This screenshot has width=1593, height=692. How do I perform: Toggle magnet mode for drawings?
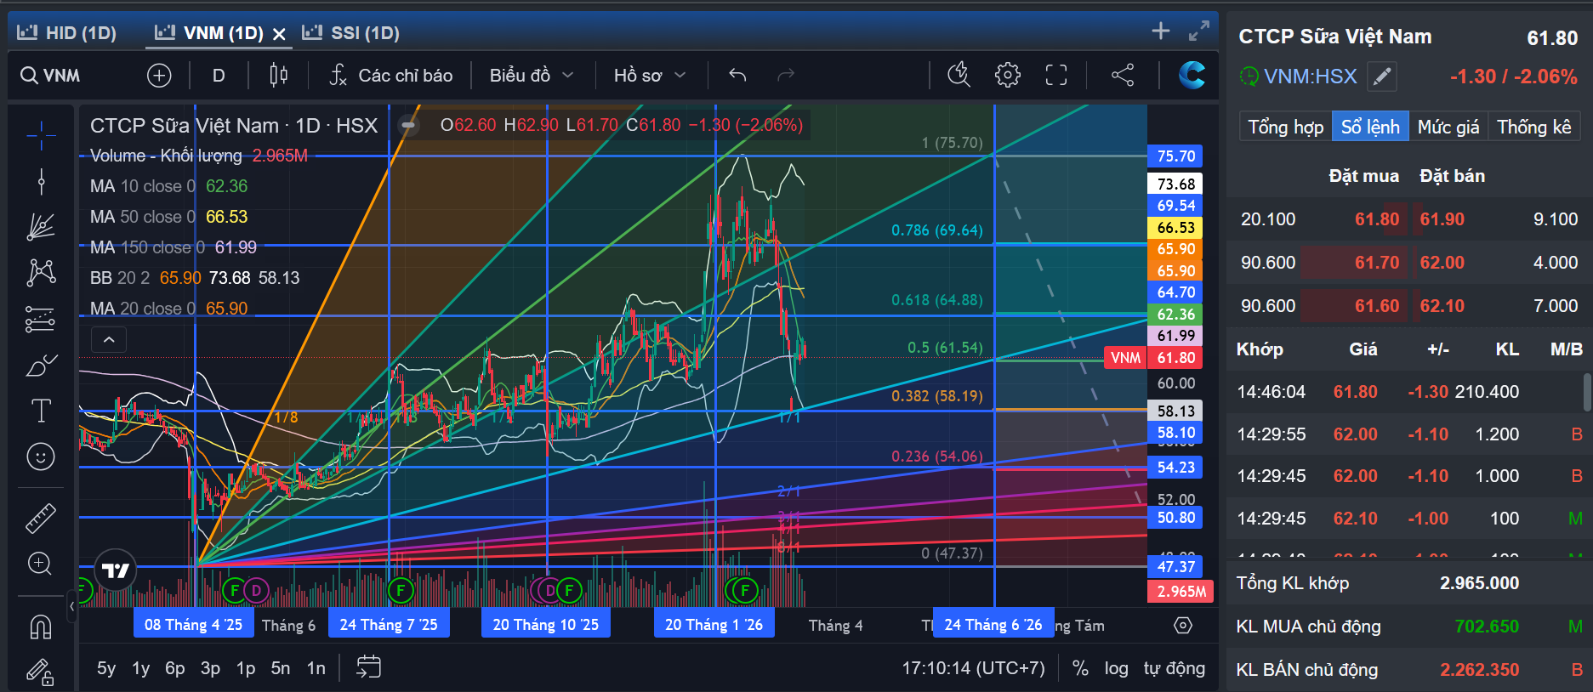pyautogui.click(x=41, y=627)
